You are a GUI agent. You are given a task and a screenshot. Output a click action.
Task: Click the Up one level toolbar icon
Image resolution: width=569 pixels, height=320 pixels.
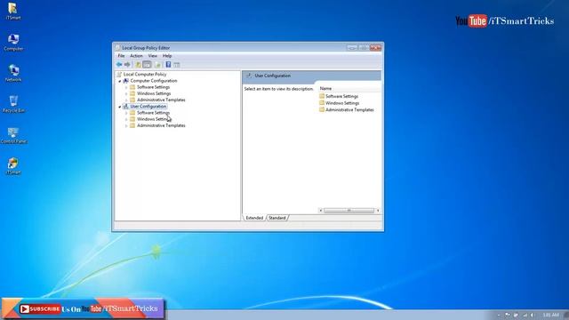[138, 65]
